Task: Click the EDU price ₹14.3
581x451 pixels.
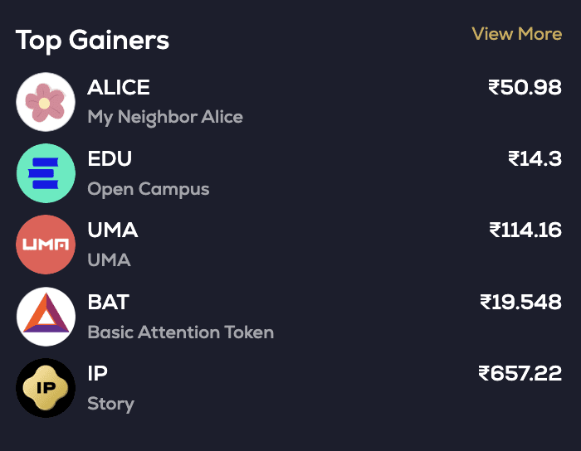Action: pyautogui.click(x=535, y=158)
